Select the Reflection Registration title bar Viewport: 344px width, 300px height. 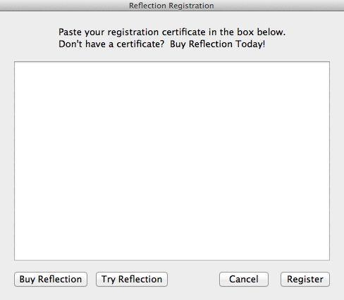(x=171, y=6)
